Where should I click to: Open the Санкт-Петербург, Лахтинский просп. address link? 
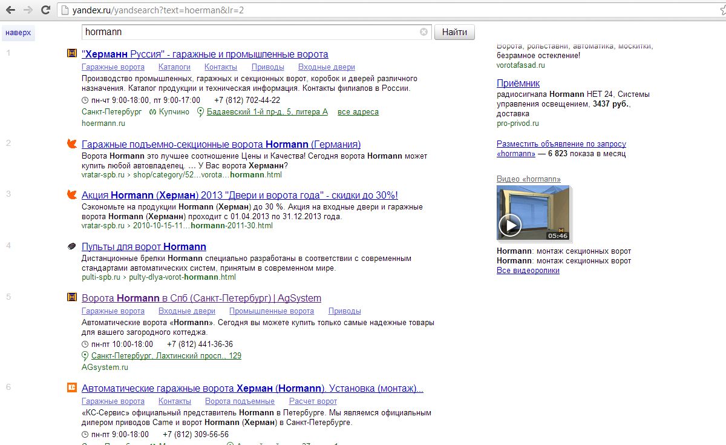(x=166, y=356)
